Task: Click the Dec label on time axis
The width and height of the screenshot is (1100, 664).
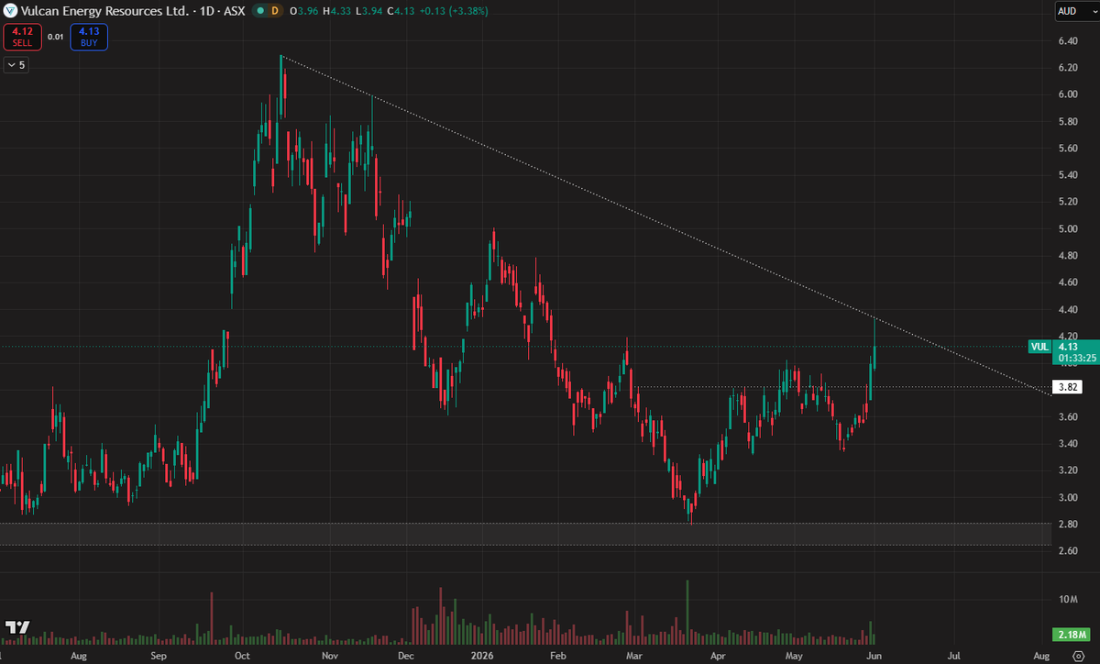Action: [405, 657]
